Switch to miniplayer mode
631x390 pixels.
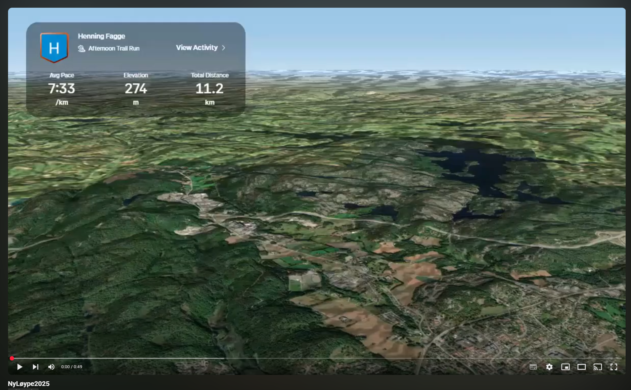[565, 367]
